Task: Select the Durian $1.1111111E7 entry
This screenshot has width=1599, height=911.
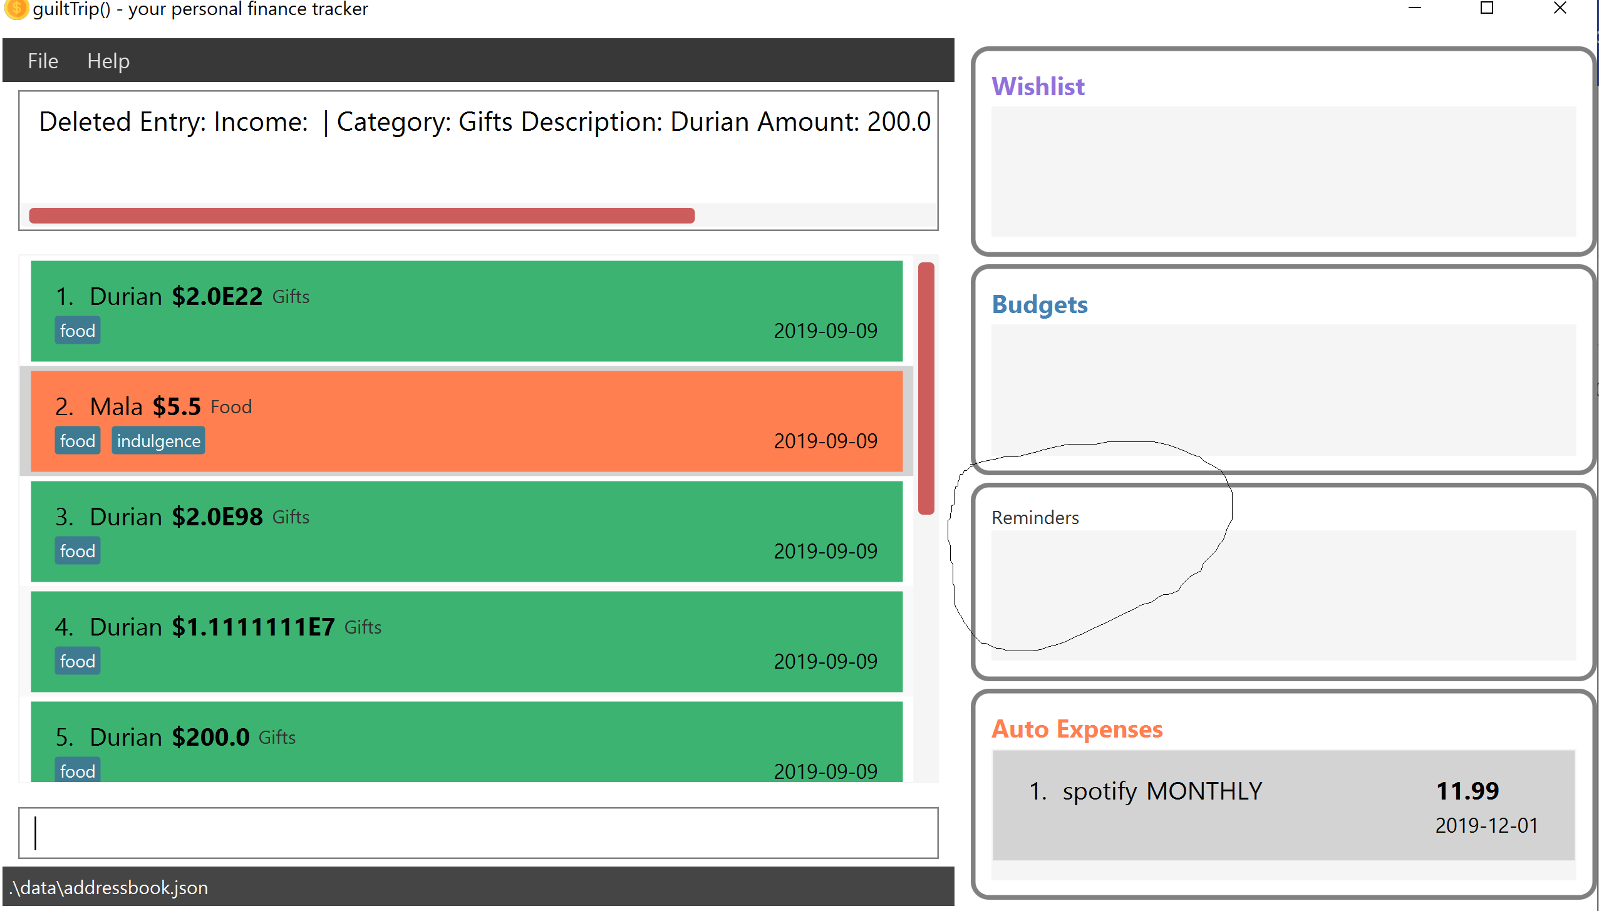Action: tap(466, 642)
